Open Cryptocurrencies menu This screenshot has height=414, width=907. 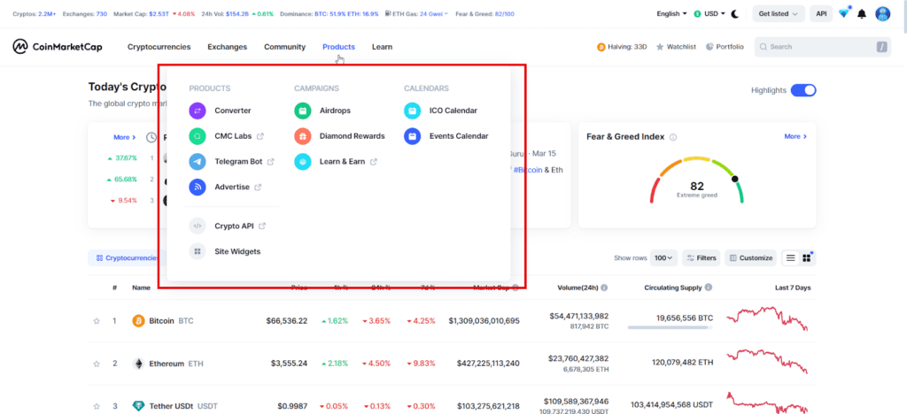[x=159, y=47]
